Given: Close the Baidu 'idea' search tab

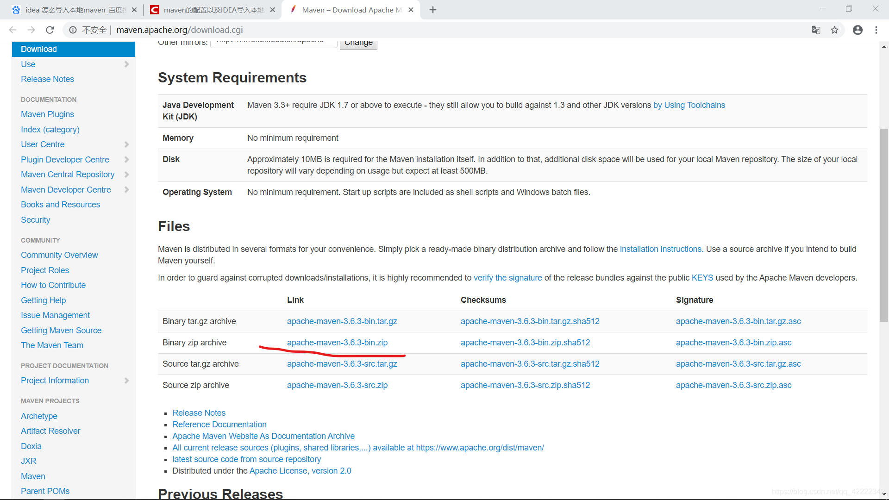Looking at the screenshot, I should click(x=134, y=10).
